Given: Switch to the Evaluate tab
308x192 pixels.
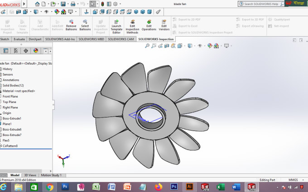Looking at the screenshot, I should pyautogui.click(x=19, y=39).
